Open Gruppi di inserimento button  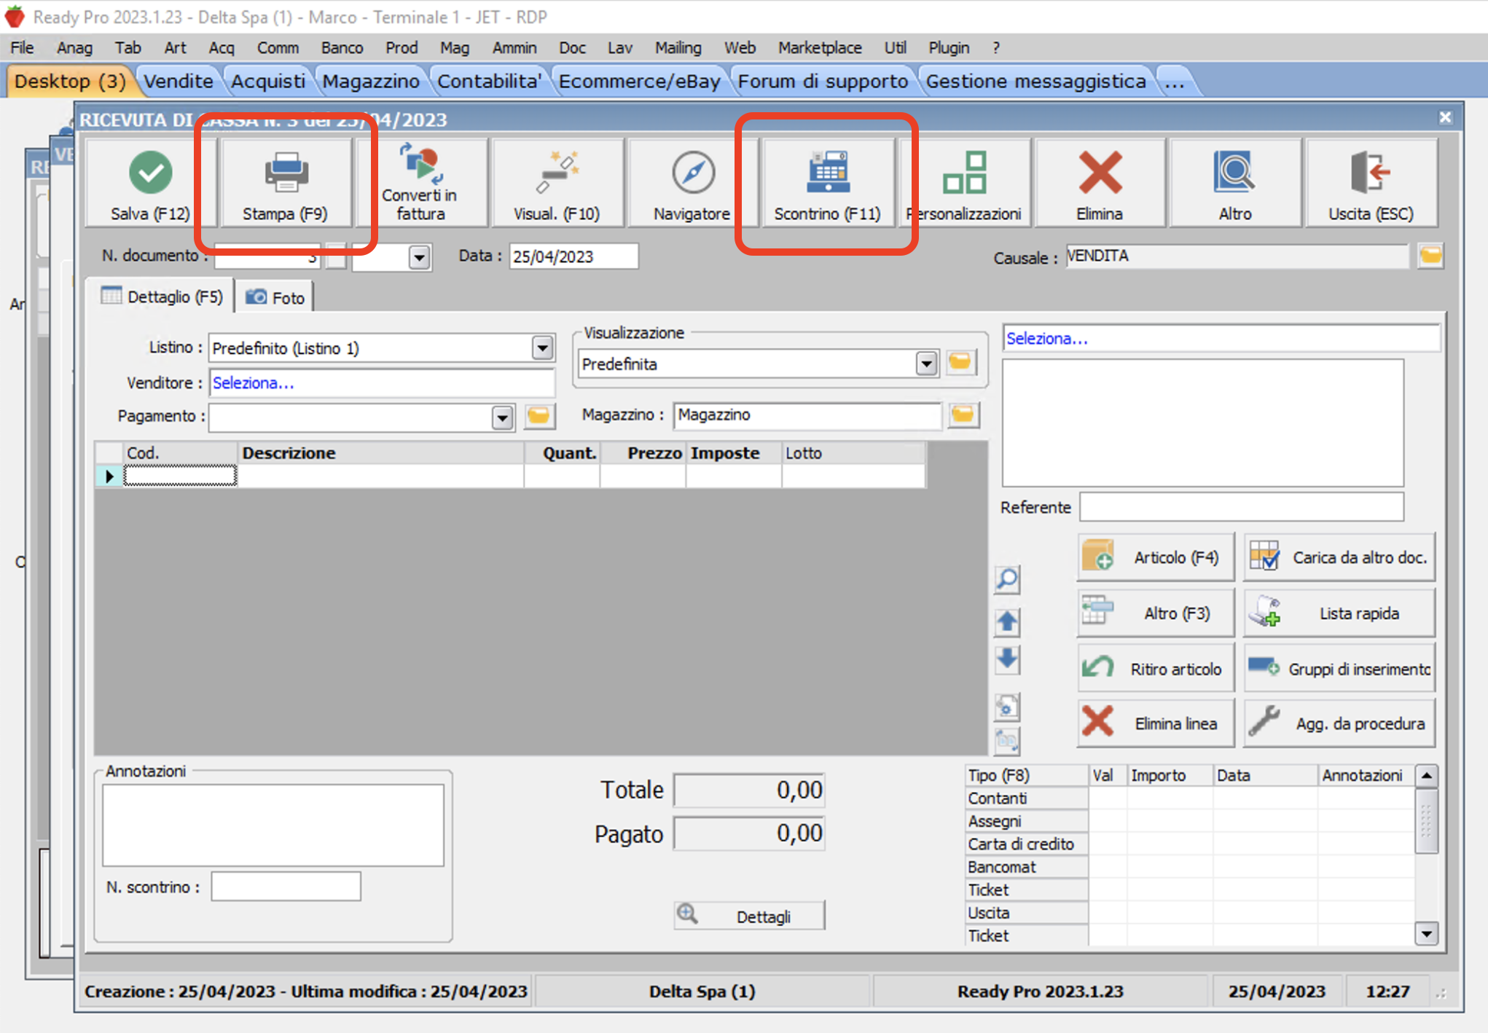pyautogui.click(x=1339, y=669)
